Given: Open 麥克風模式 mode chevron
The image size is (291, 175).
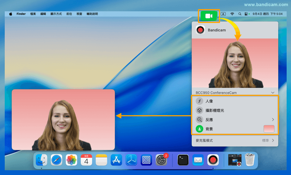Looking at the screenshot, I should 273,140.
